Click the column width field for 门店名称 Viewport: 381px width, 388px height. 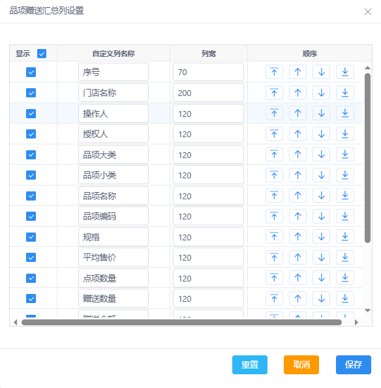tap(208, 93)
